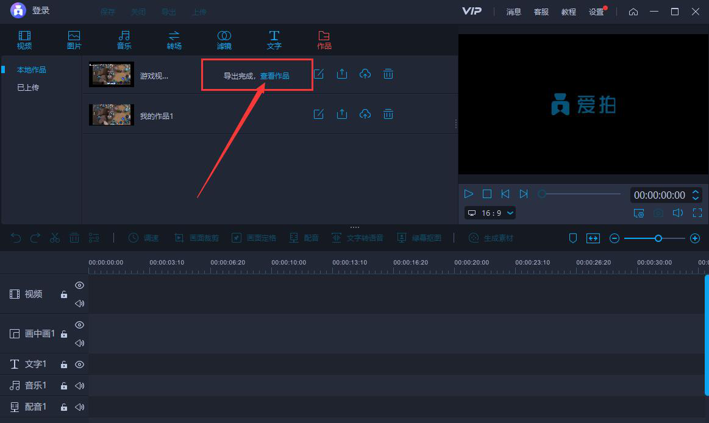Open the 16:9 aspect ratio dropdown
The image size is (709, 423).
[491, 213]
